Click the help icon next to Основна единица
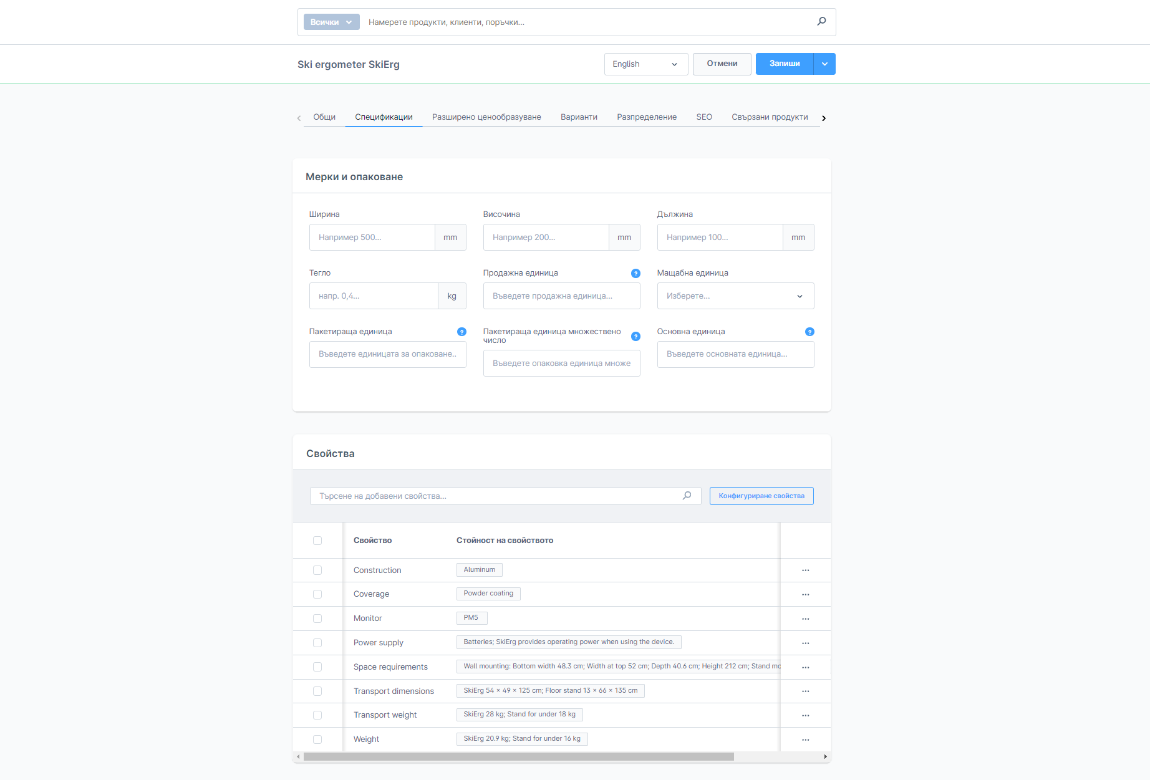Viewport: 1150px width, 780px height. 809,332
